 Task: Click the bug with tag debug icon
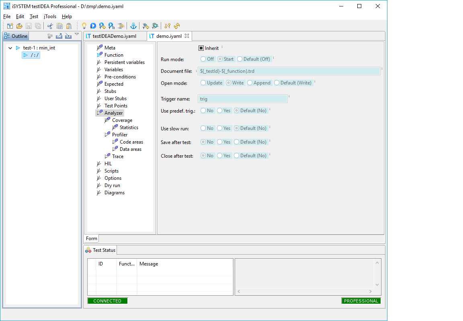[145, 26]
